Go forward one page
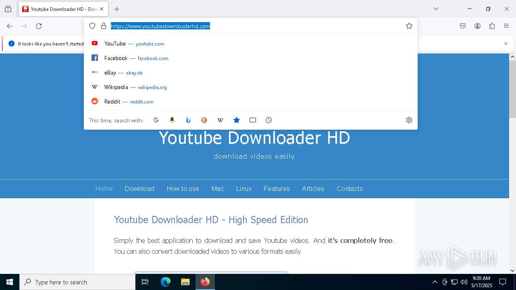This screenshot has height=290, width=516. click(24, 26)
